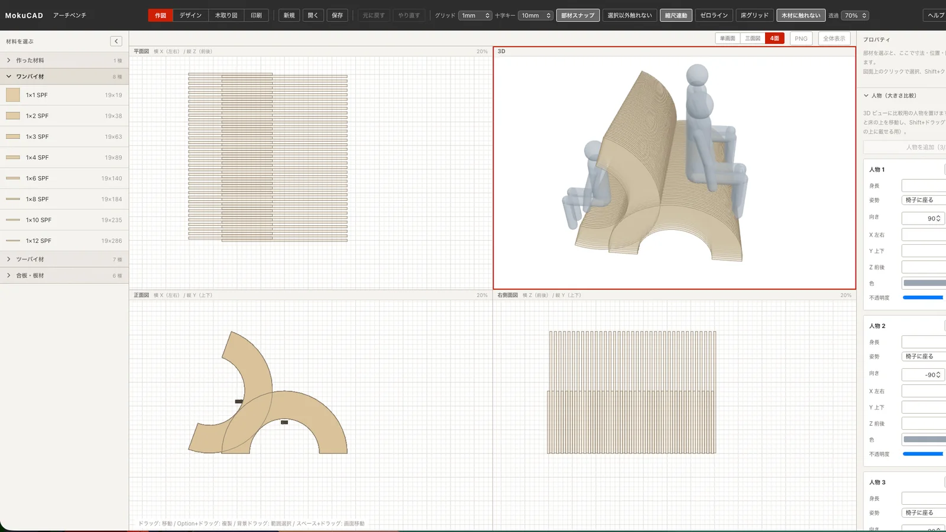Screen dimensions: 946x532
Task: Toggle 木材に触れない option
Action: coord(801,15)
